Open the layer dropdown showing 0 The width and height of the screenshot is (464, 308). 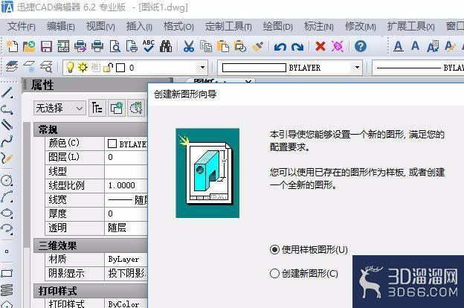pyautogui.click(x=202, y=68)
